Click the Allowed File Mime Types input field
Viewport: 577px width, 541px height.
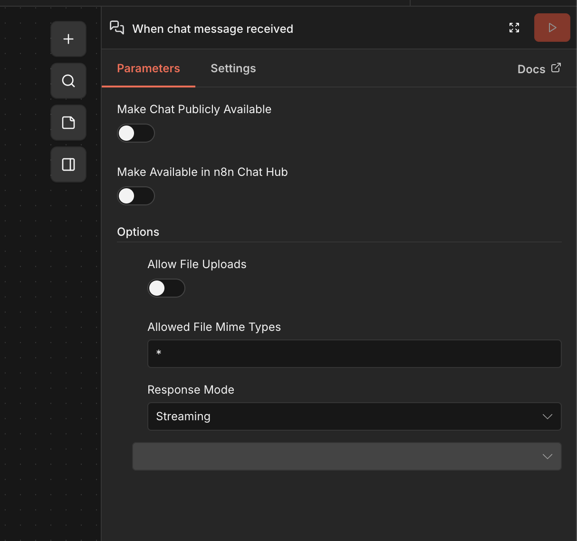(x=354, y=353)
